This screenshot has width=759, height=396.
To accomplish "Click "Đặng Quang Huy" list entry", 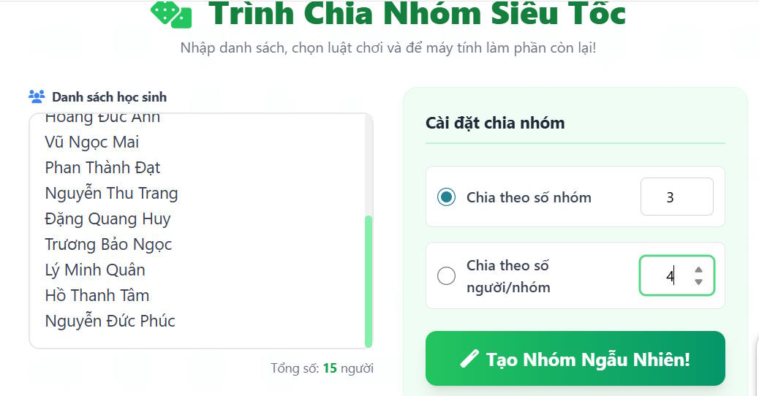I will click(107, 218).
